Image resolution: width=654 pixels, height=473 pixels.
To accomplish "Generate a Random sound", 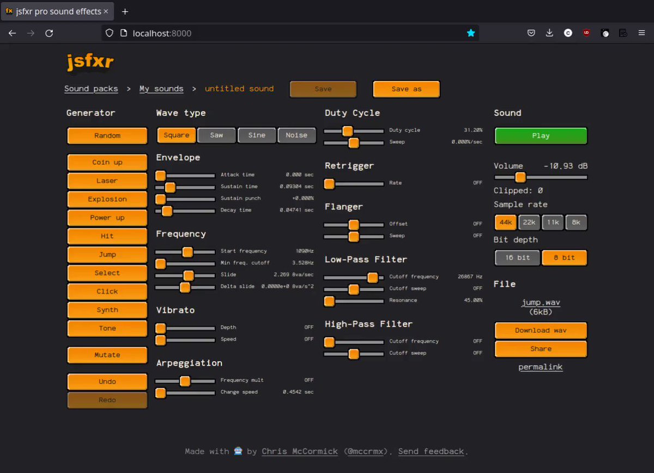I will point(107,136).
